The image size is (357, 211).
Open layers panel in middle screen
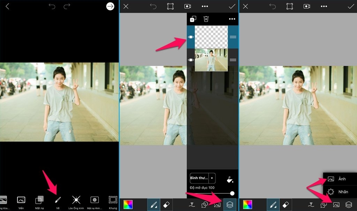[230, 205]
